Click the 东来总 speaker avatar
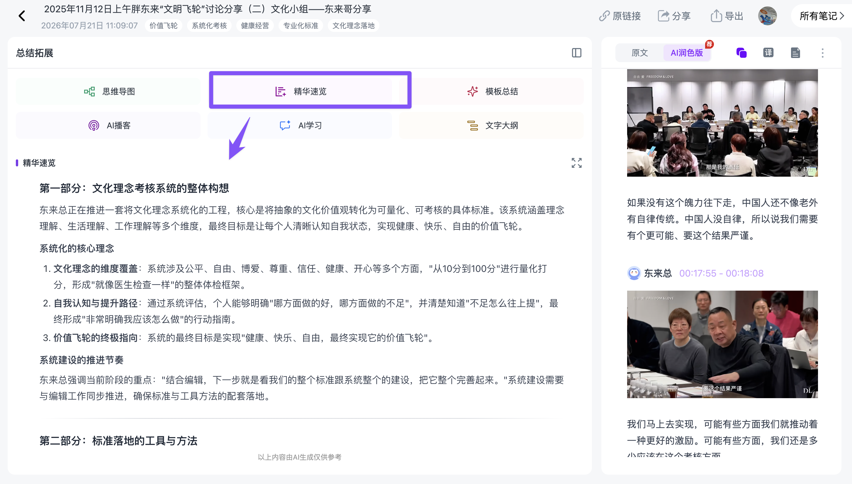Screen dimensions: 852x484 pyautogui.click(x=634, y=273)
